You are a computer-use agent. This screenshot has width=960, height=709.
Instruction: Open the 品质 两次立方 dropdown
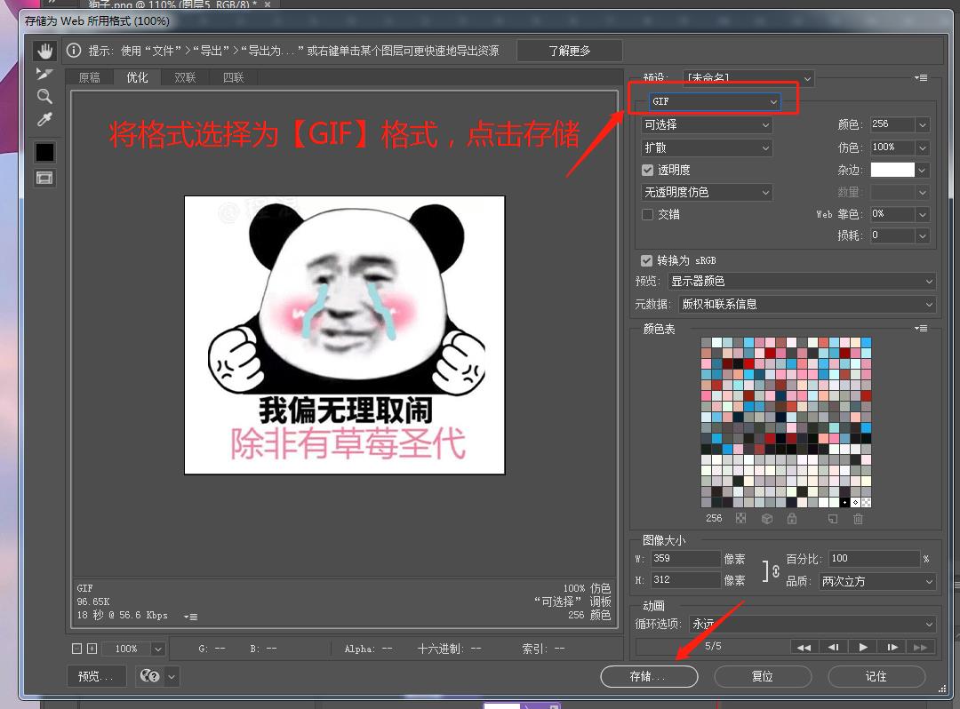click(x=877, y=581)
